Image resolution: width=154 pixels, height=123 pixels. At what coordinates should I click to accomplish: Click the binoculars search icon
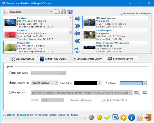click(64, 12)
